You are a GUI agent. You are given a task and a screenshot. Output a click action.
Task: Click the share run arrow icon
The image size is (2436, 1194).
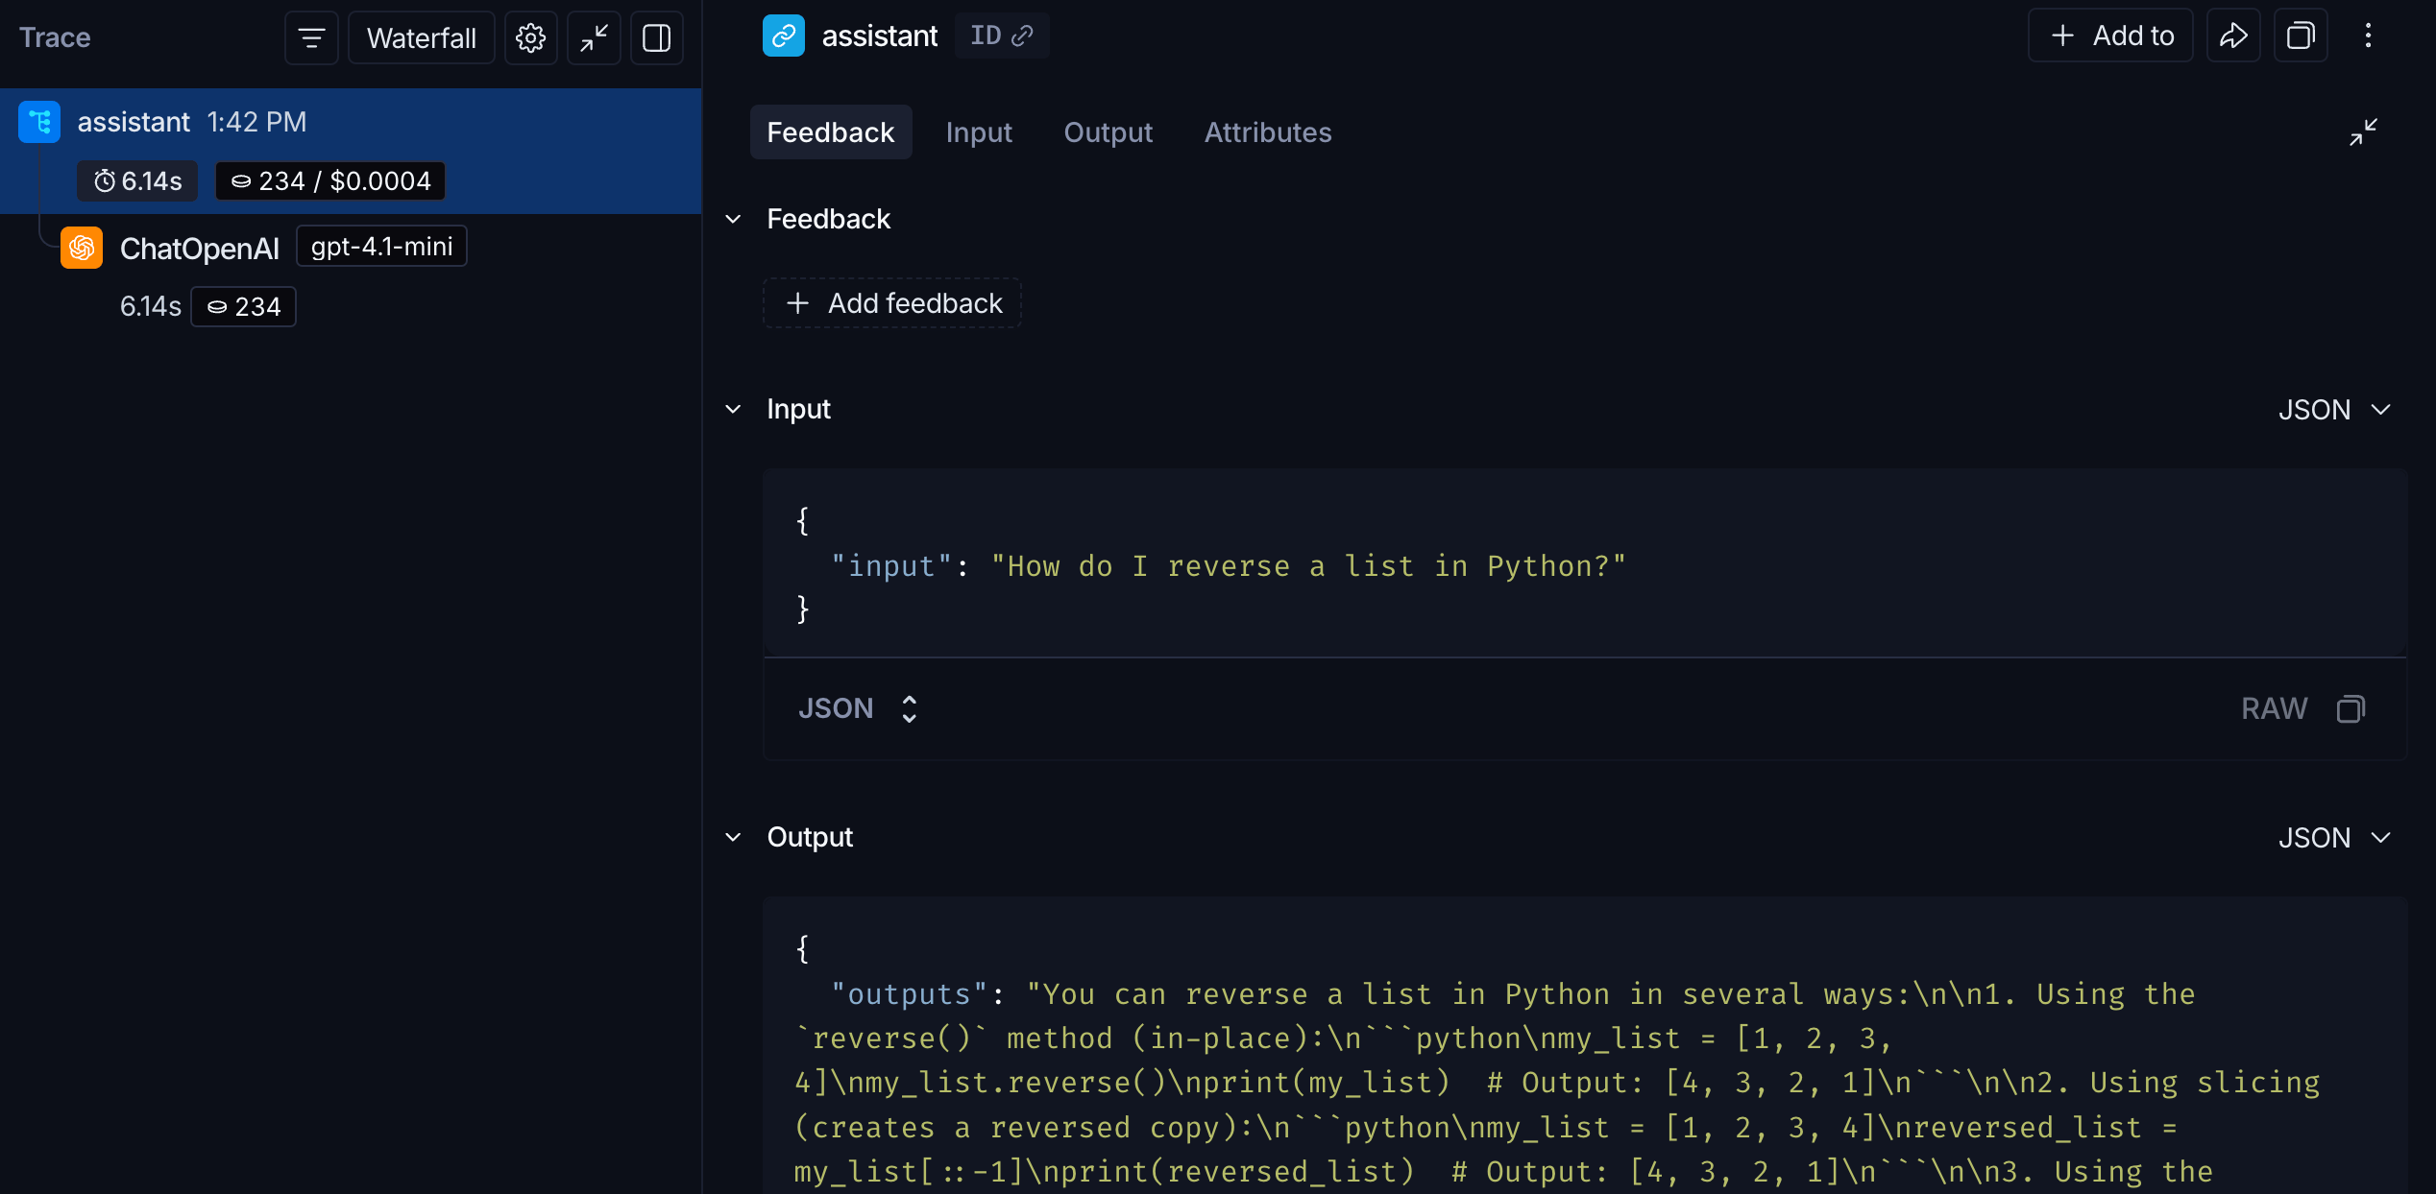(x=2233, y=36)
